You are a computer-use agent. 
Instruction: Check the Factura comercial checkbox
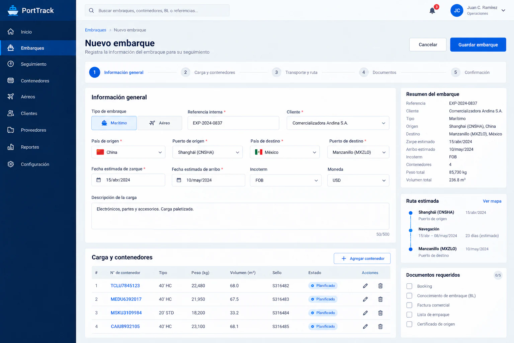(409, 305)
